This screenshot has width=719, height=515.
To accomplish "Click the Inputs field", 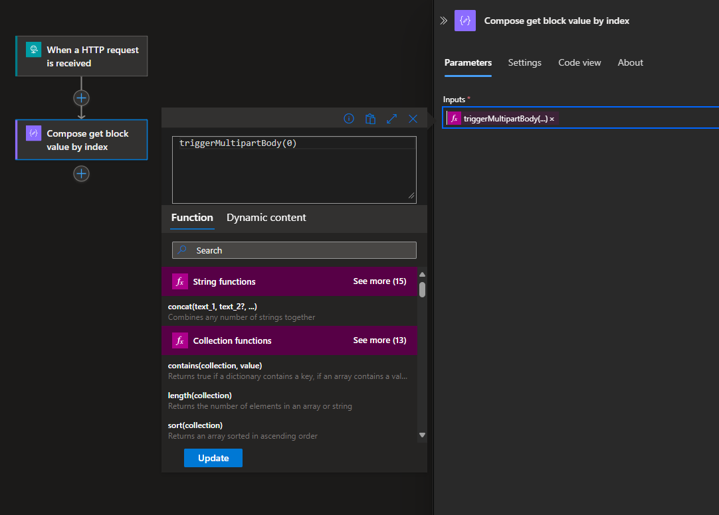I will click(581, 117).
